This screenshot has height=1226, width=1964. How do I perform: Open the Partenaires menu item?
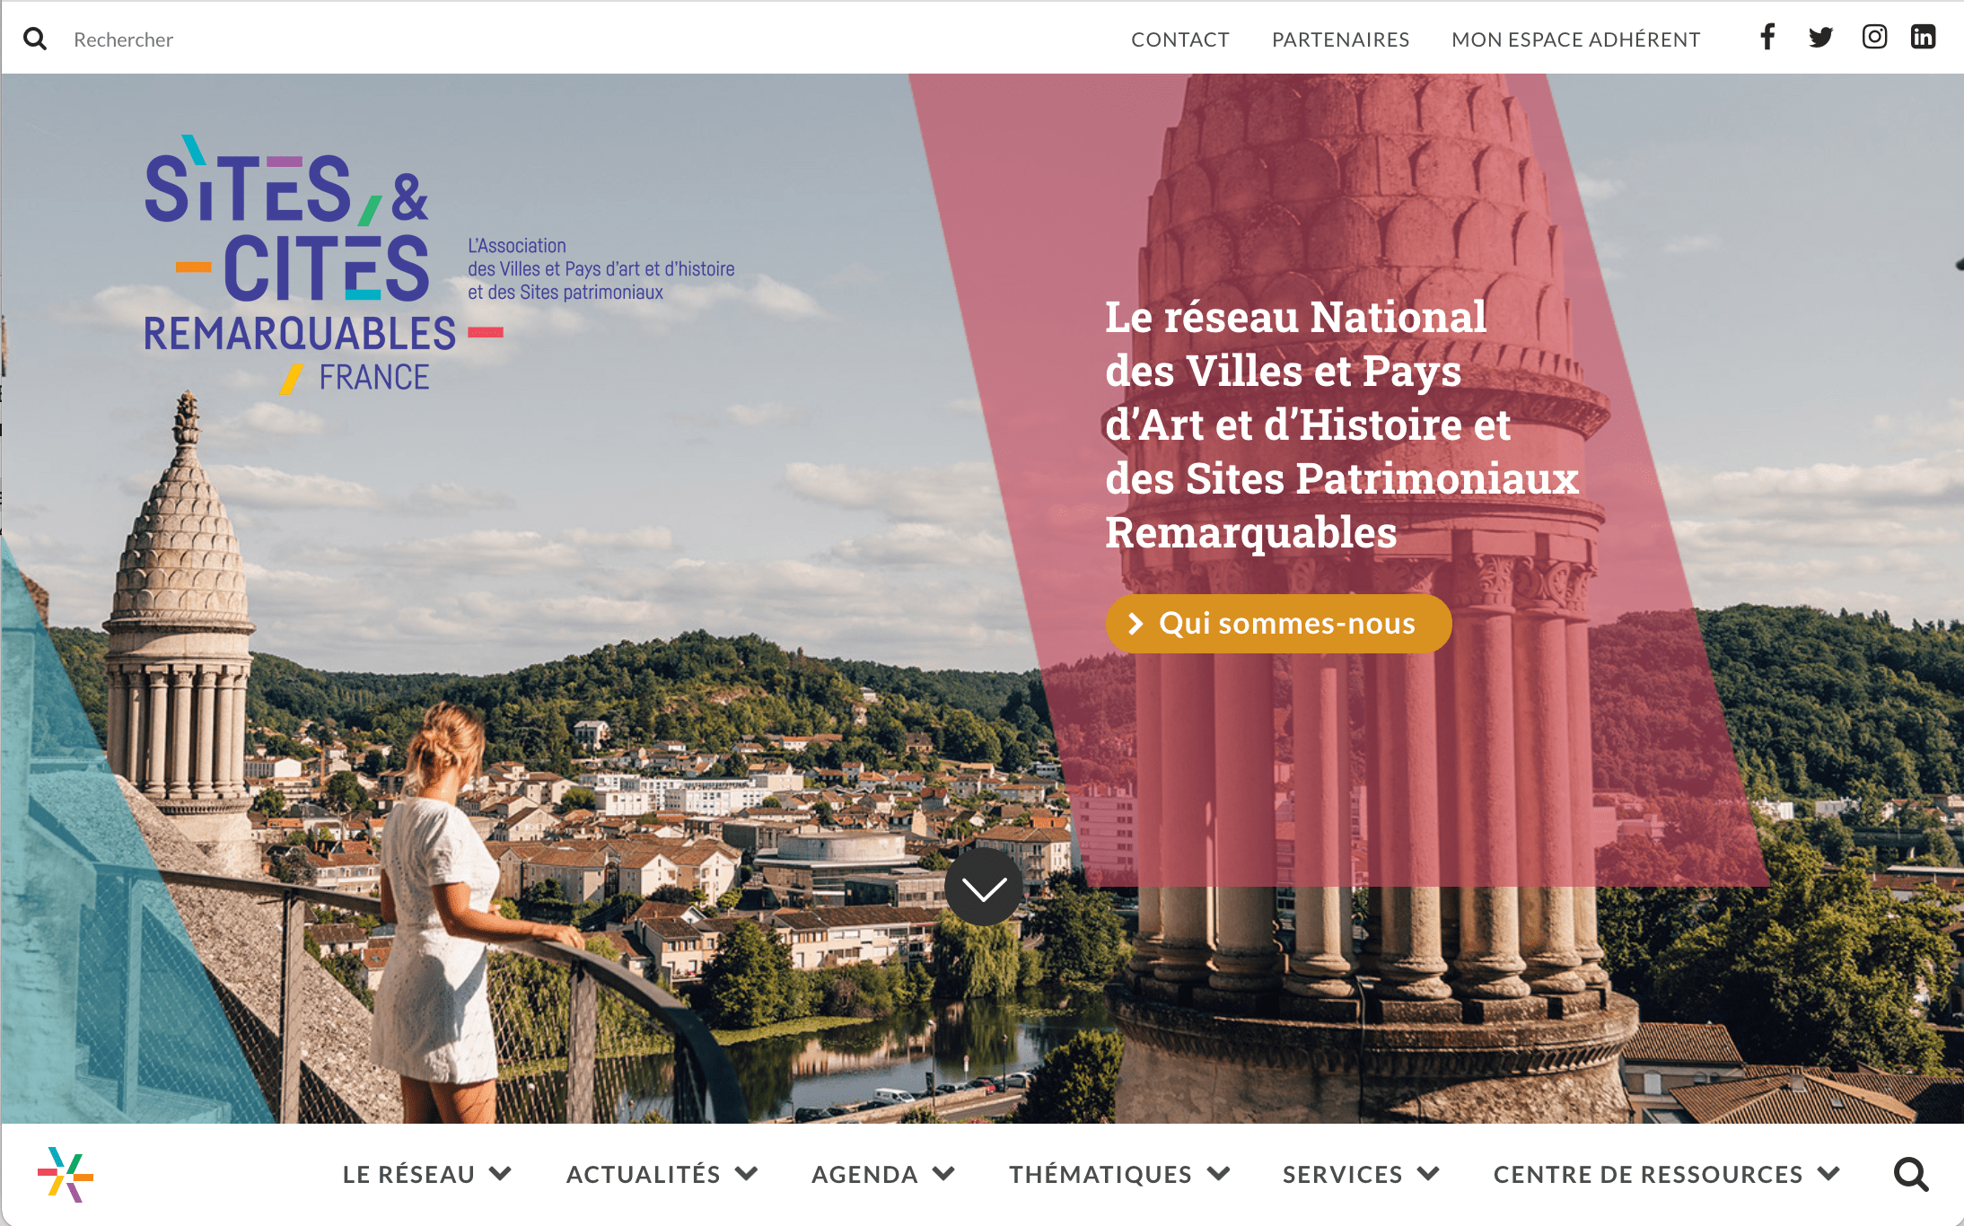[1340, 39]
